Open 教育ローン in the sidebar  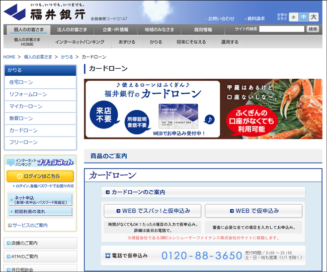[40, 118]
